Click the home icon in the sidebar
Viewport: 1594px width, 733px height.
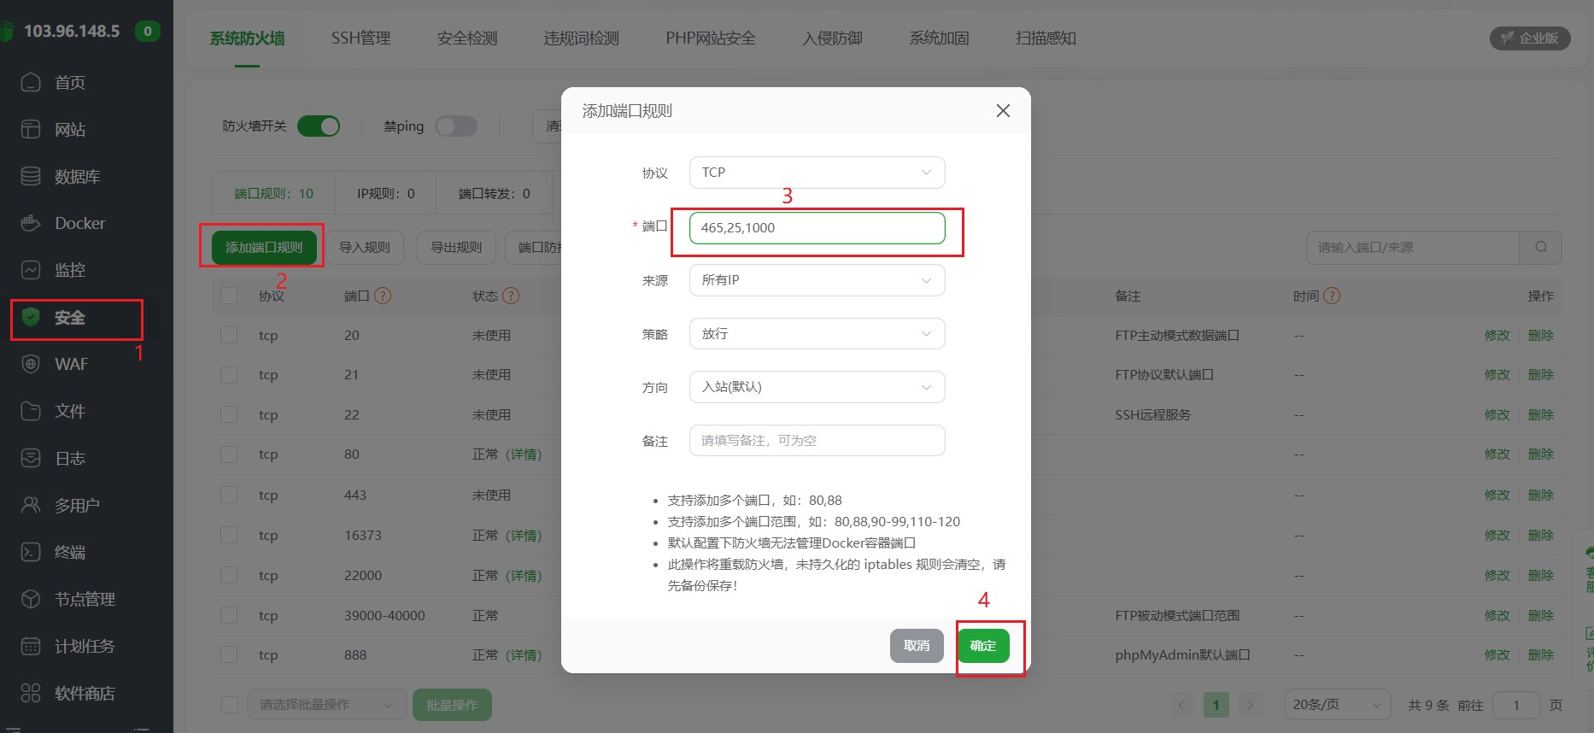[31, 82]
